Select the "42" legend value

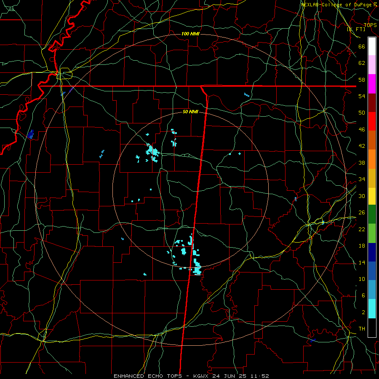(x=362, y=146)
